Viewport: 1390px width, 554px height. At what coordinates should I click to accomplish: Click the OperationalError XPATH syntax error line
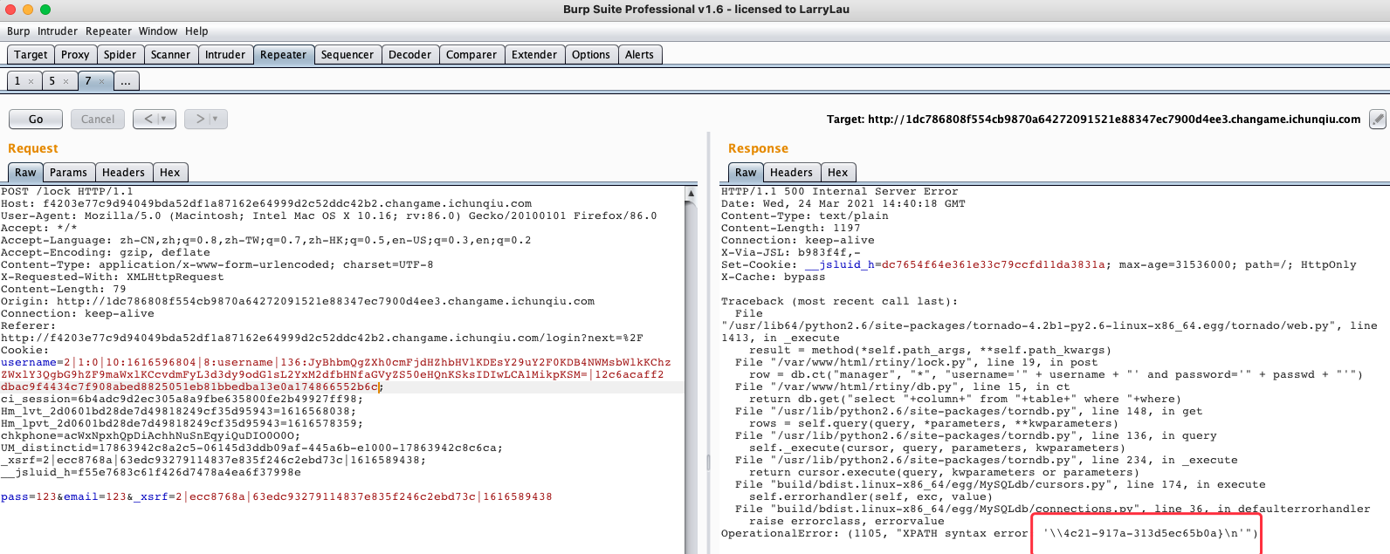[x=990, y=533]
